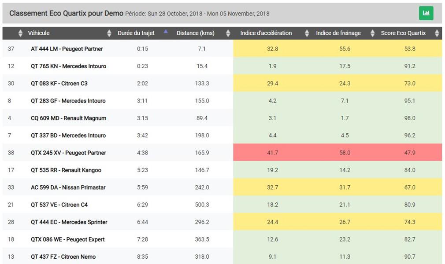Click trip duration 2:02 for QT 083 KF
The height and width of the screenshot is (264, 445).
pyautogui.click(x=142, y=83)
